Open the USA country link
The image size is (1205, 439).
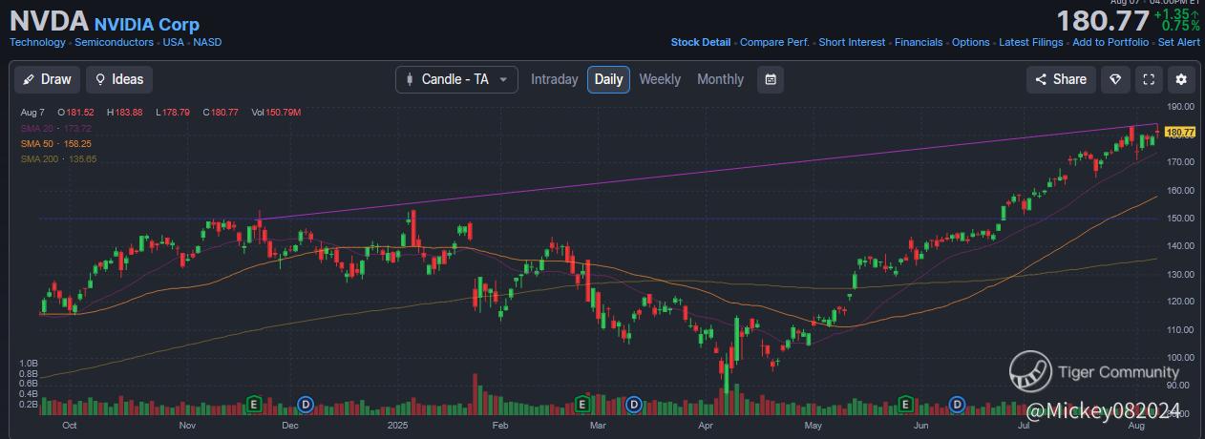tap(173, 42)
